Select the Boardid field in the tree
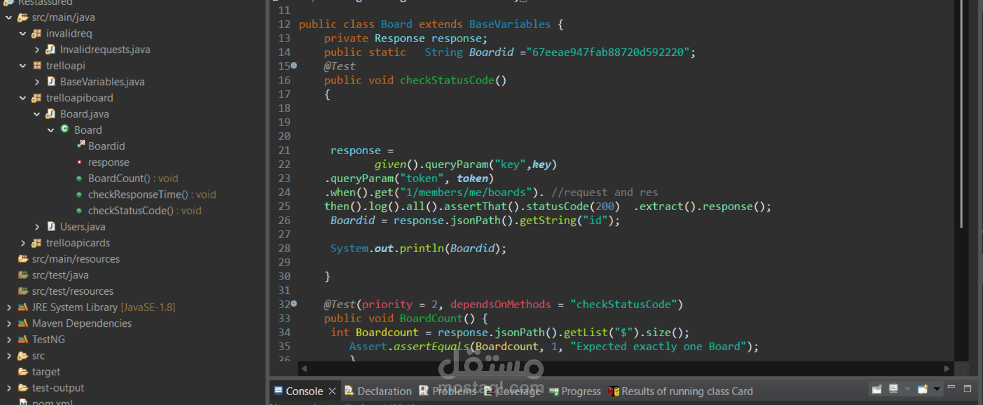This screenshot has width=983, height=405. click(x=106, y=146)
